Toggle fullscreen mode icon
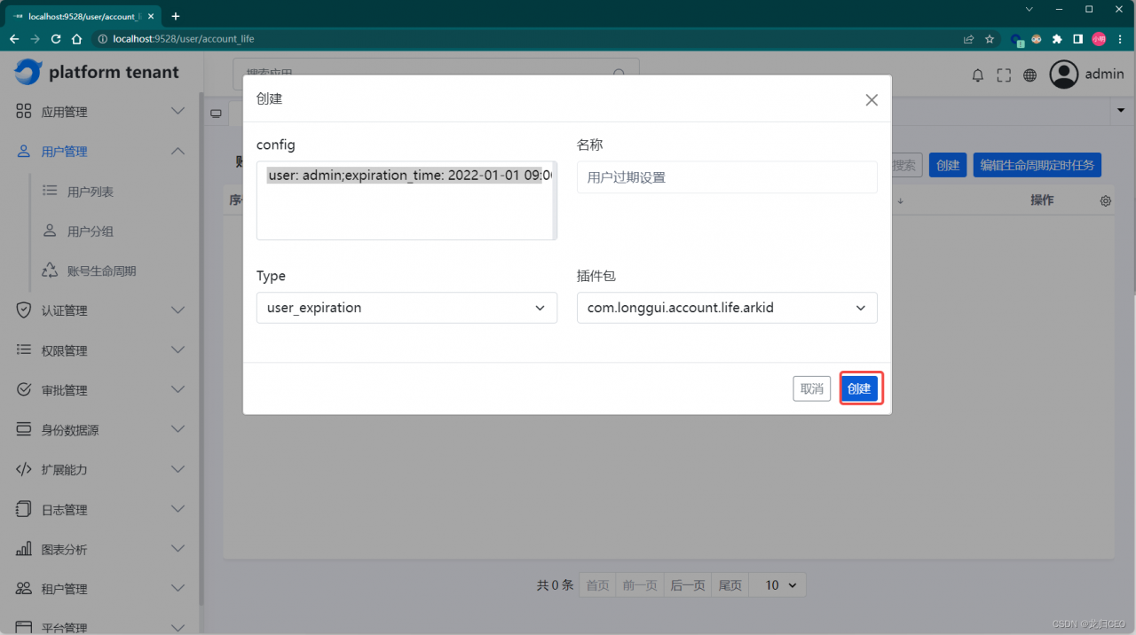Viewport: 1136px width, 635px height. click(x=1004, y=75)
